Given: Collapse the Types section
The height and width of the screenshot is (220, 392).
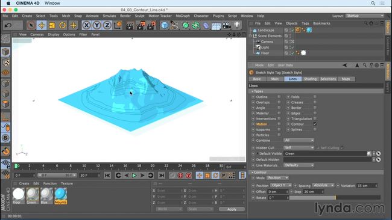Looking at the screenshot, I should pos(252,91).
